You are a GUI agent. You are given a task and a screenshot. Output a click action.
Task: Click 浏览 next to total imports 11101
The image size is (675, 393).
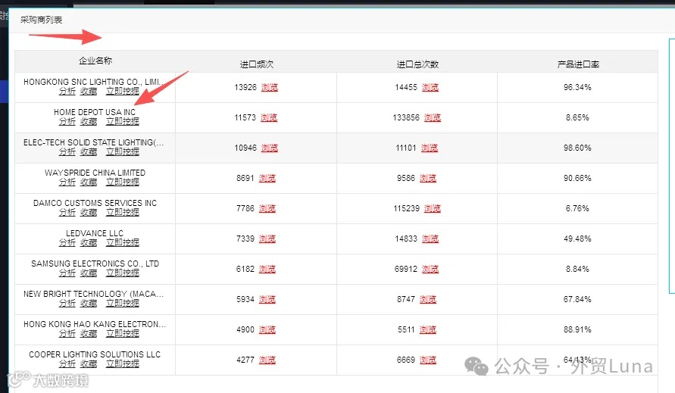(x=430, y=148)
